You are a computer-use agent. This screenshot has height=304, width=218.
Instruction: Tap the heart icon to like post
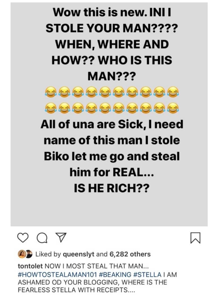(x=22, y=239)
